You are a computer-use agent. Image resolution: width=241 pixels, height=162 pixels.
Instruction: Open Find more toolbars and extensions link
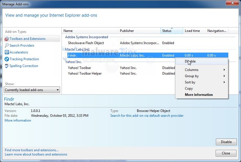coord(32,150)
